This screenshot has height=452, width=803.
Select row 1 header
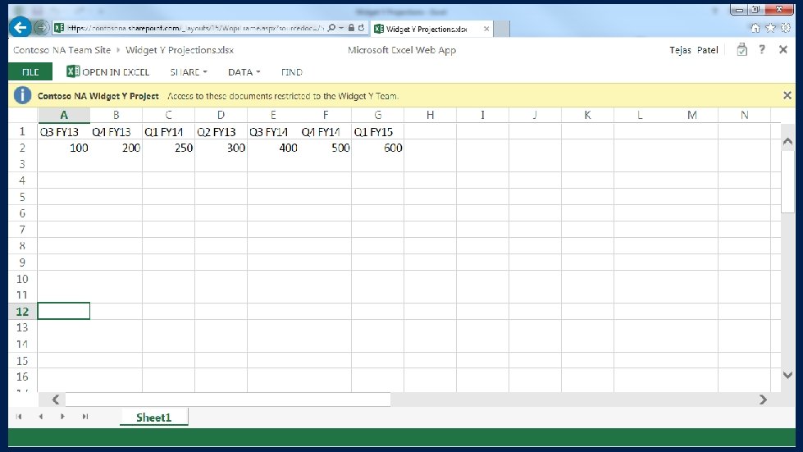pos(22,131)
